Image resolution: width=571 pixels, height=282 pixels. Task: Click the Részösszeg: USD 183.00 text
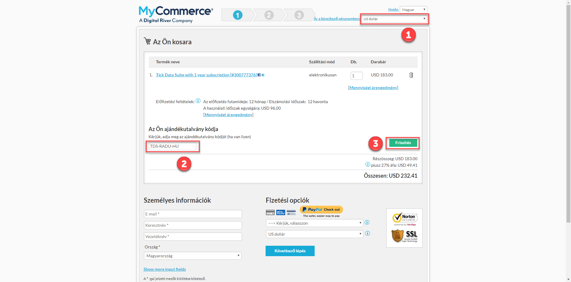pyautogui.click(x=395, y=159)
